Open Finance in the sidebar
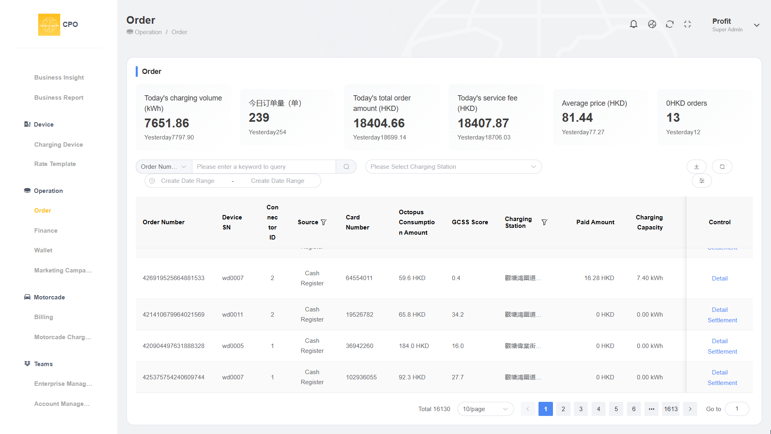Viewport: 771px width, 434px height. pyautogui.click(x=46, y=231)
